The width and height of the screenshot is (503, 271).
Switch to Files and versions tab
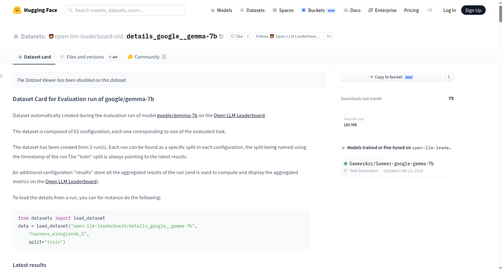89,57
